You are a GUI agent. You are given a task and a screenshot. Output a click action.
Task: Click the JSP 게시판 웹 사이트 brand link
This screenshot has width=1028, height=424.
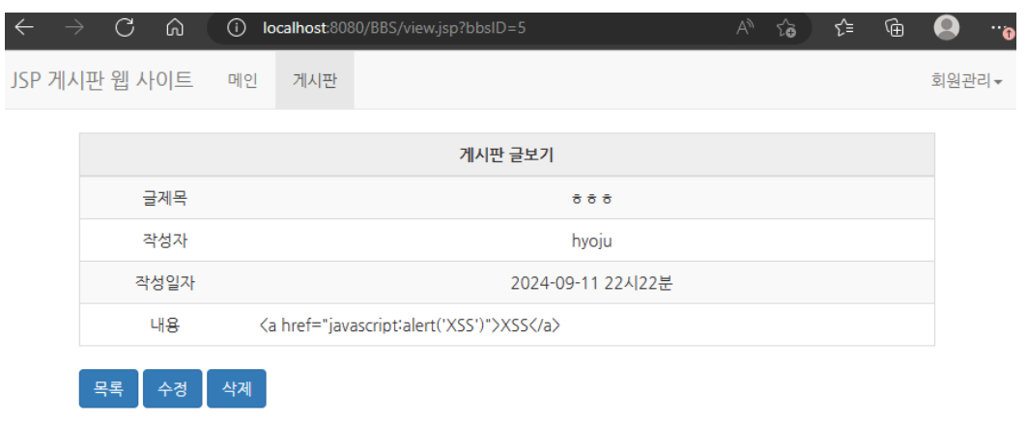pyautogui.click(x=102, y=80)
